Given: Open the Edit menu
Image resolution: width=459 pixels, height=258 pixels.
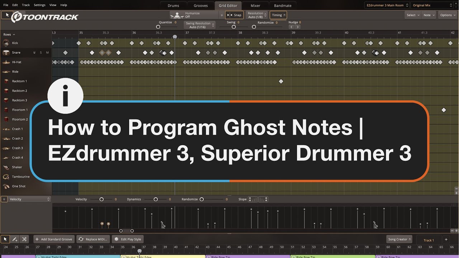Looking at the screenshot, I should tap(15, 5).
